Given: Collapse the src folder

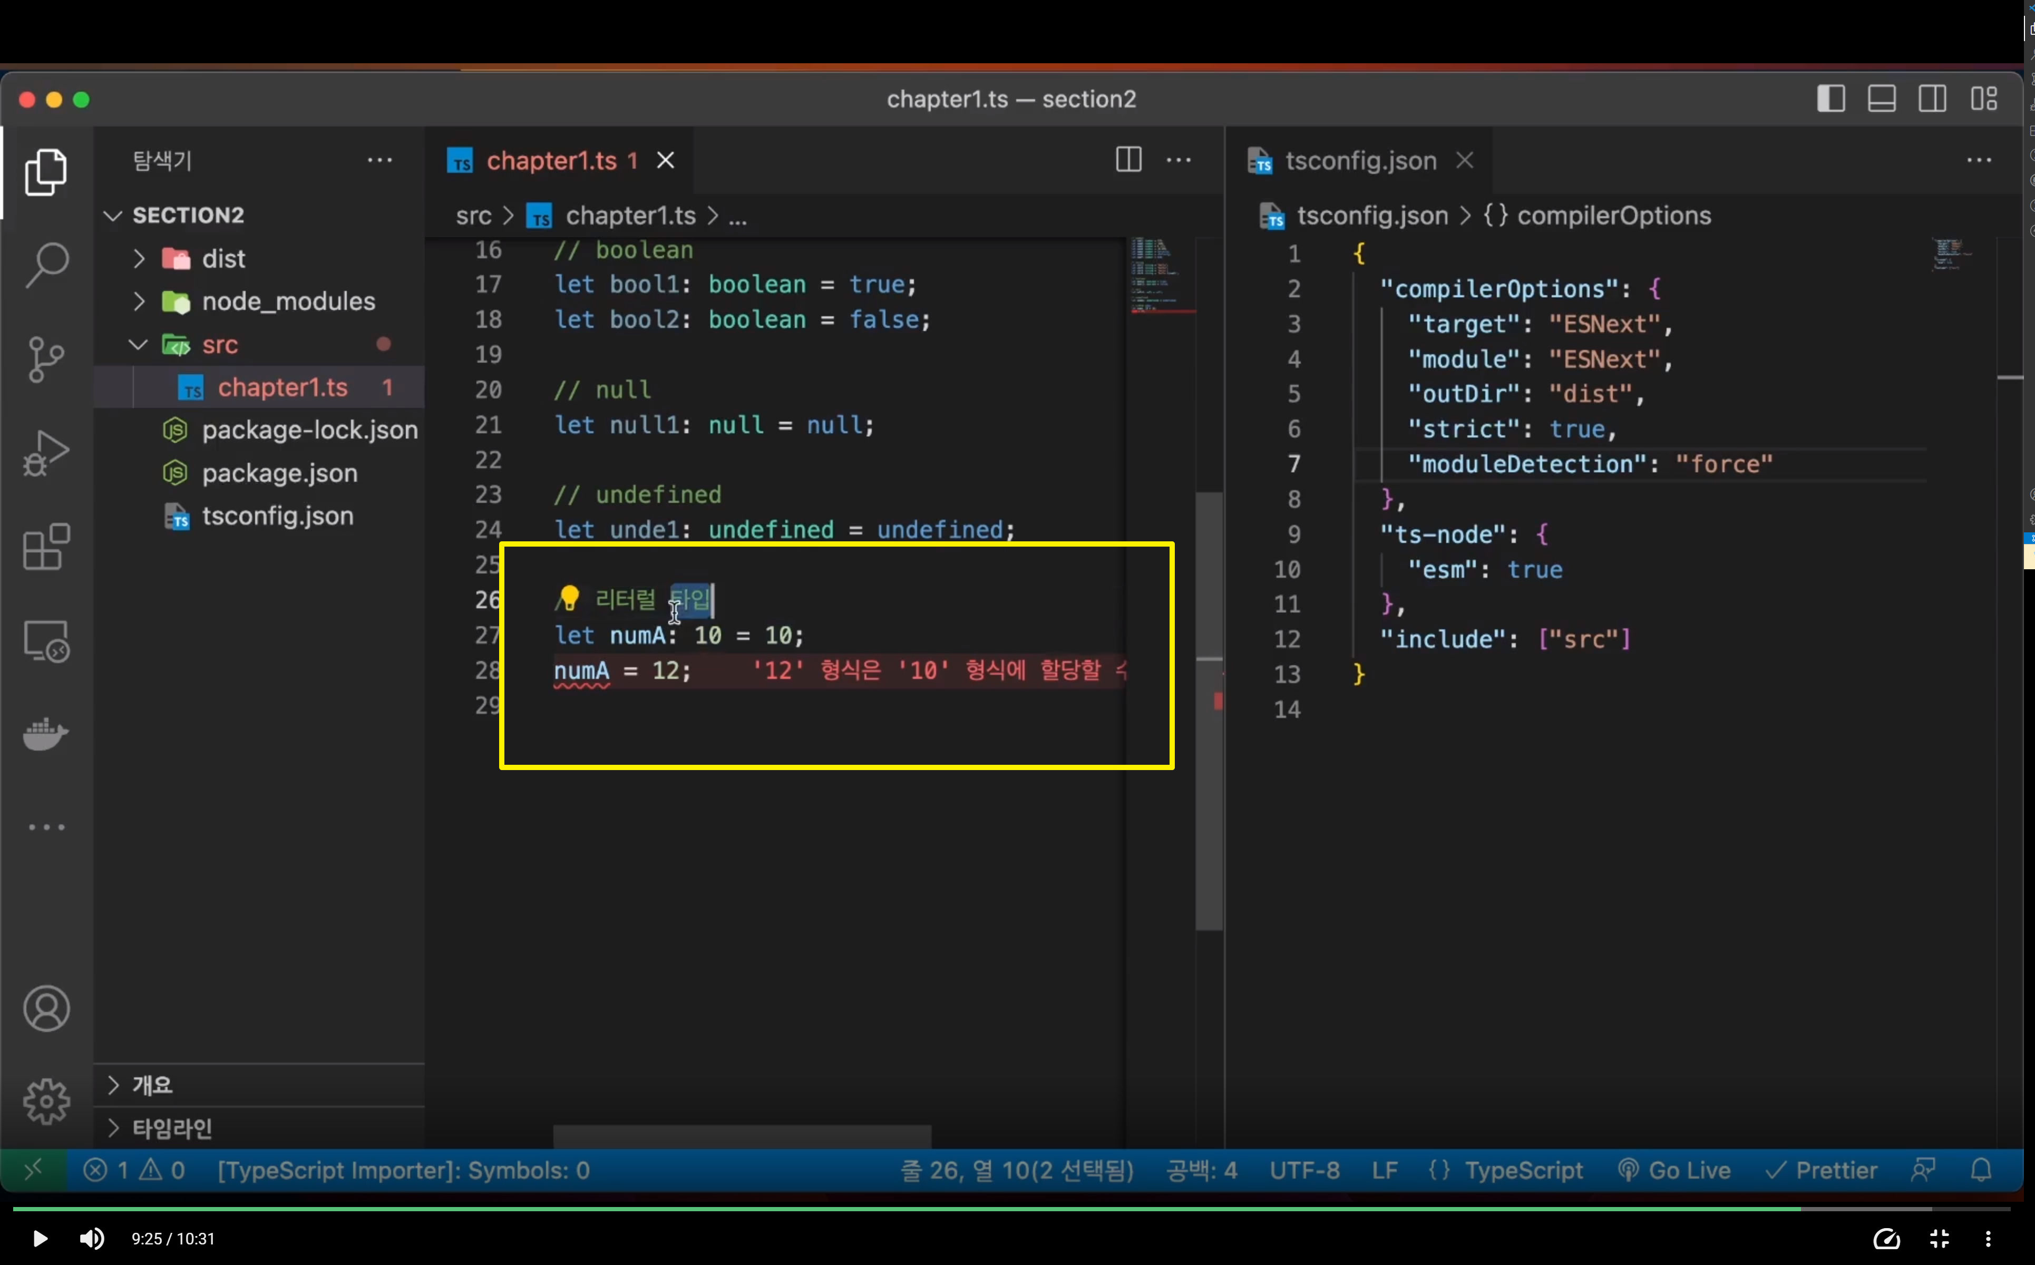Looking at the screenshot, I should 259,345.
